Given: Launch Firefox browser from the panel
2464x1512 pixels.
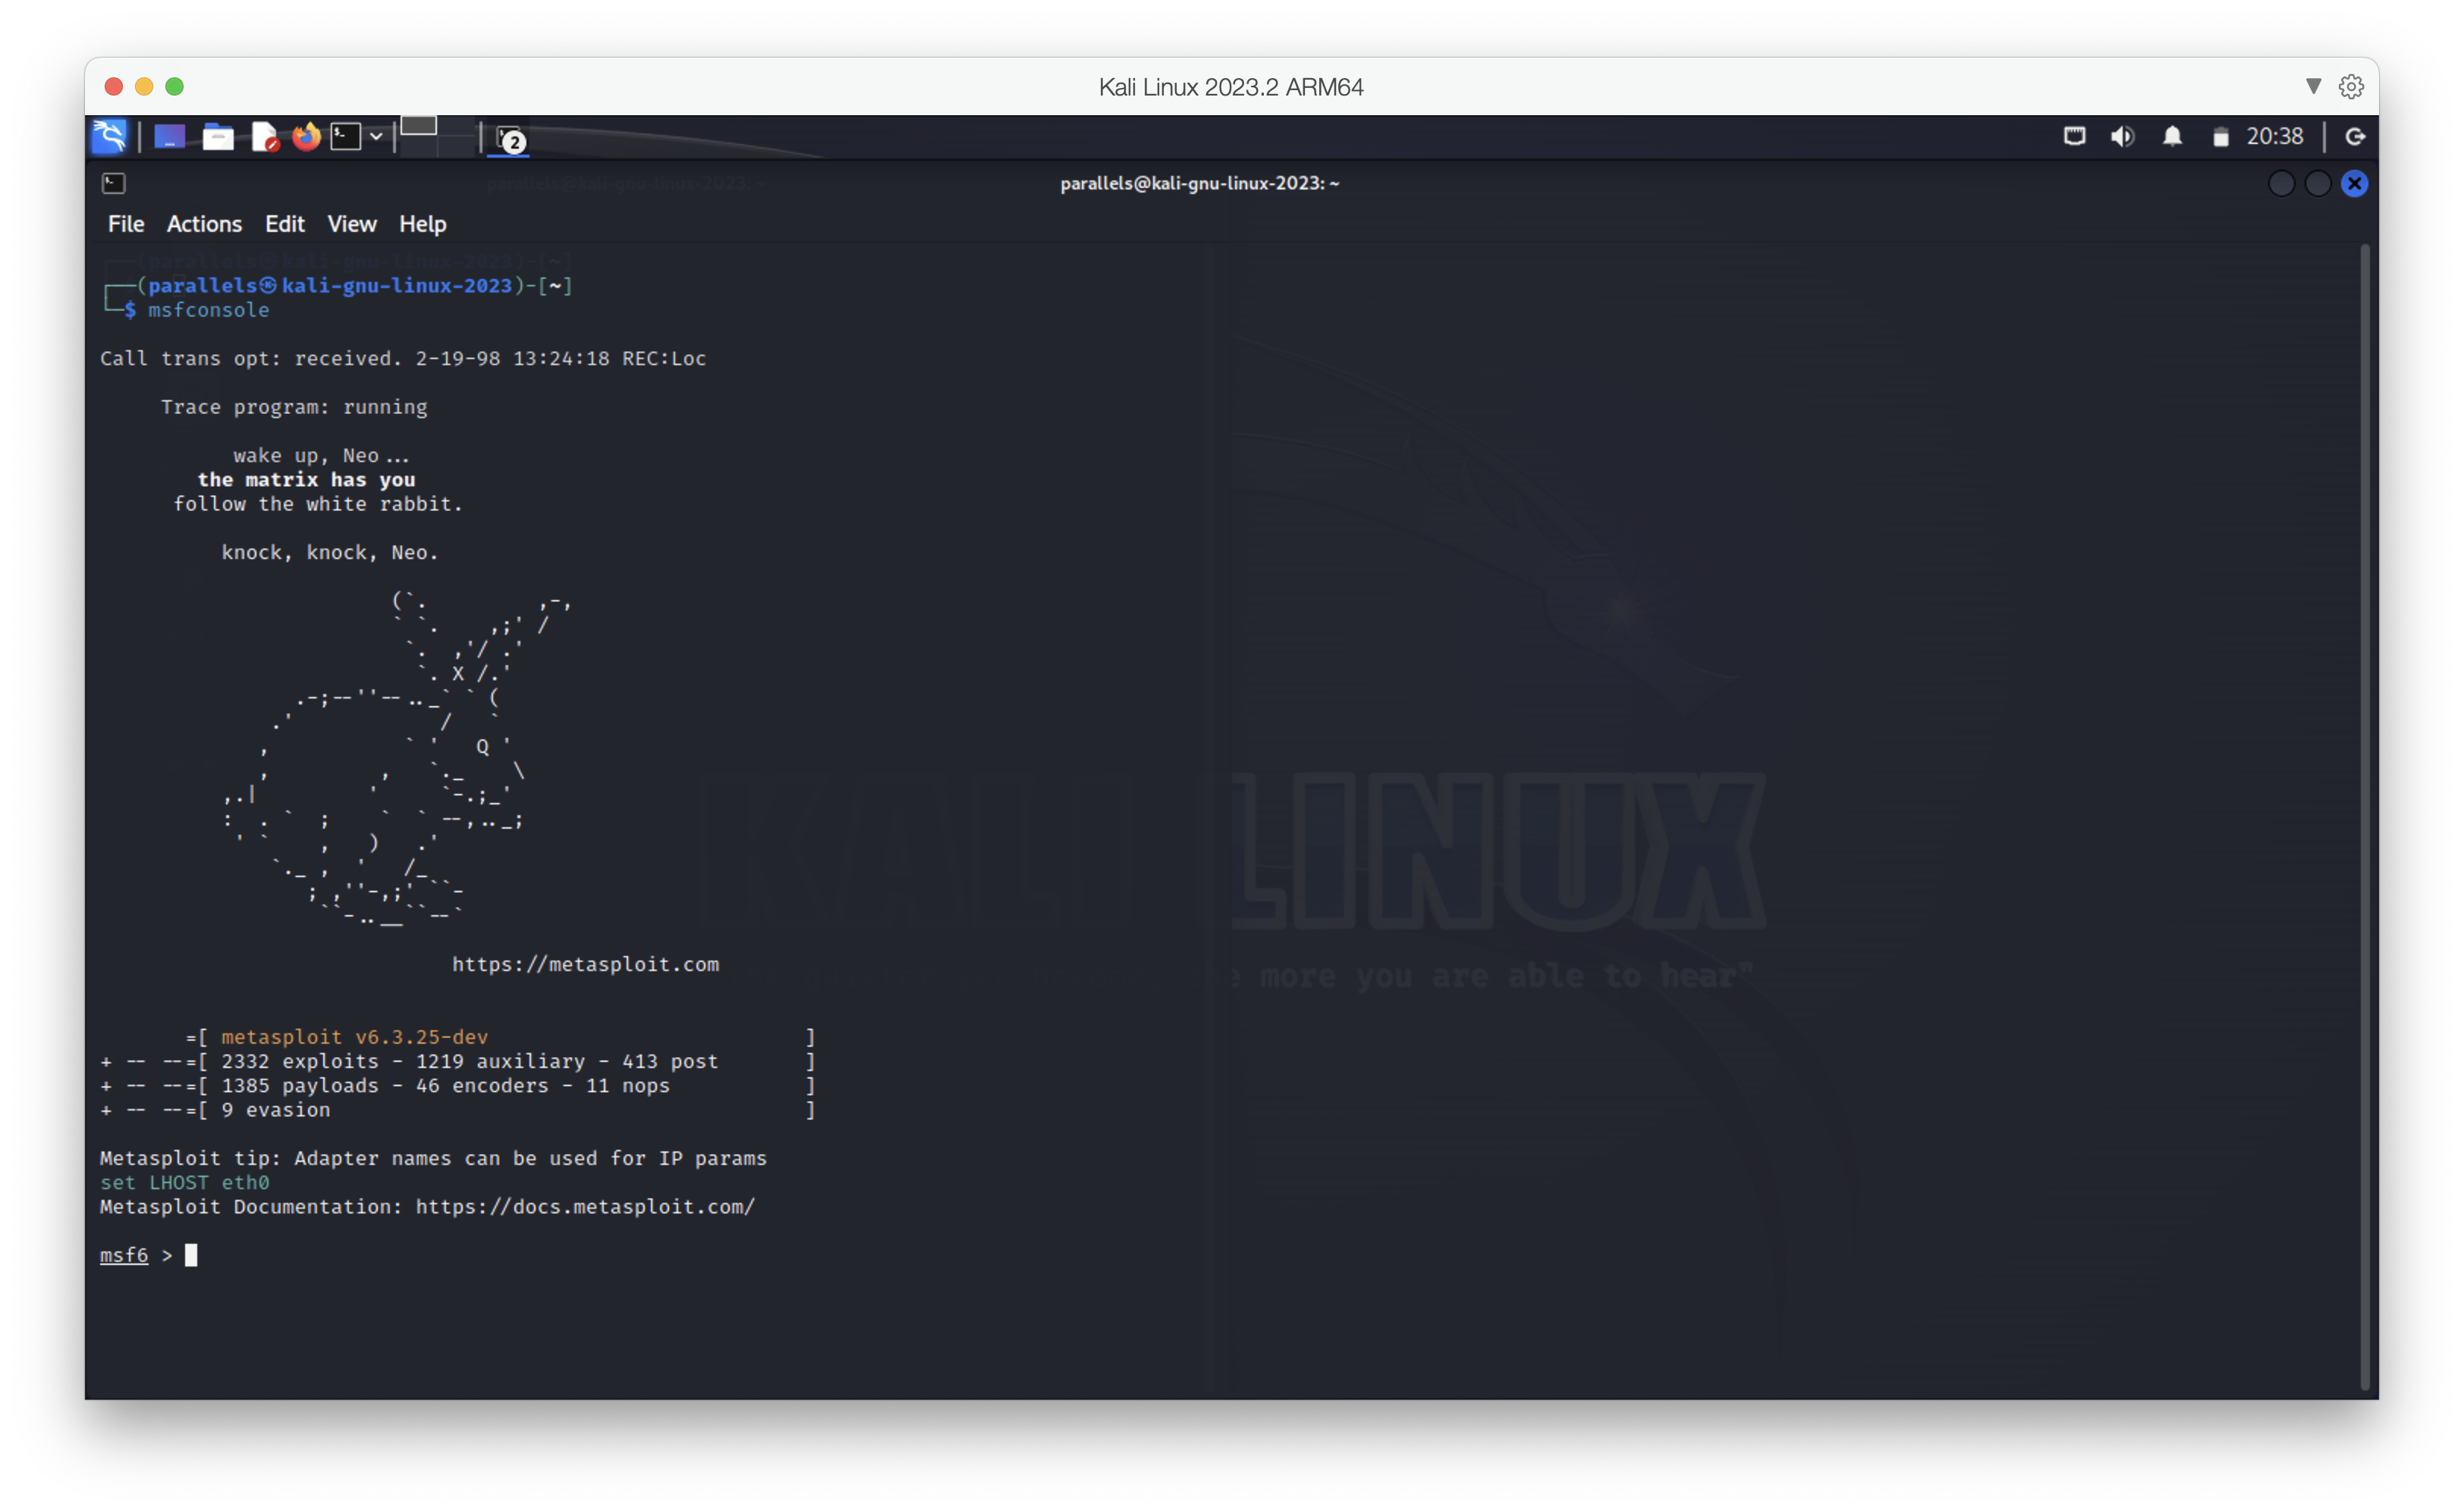Looking at the screenshot, I should 306,137.
